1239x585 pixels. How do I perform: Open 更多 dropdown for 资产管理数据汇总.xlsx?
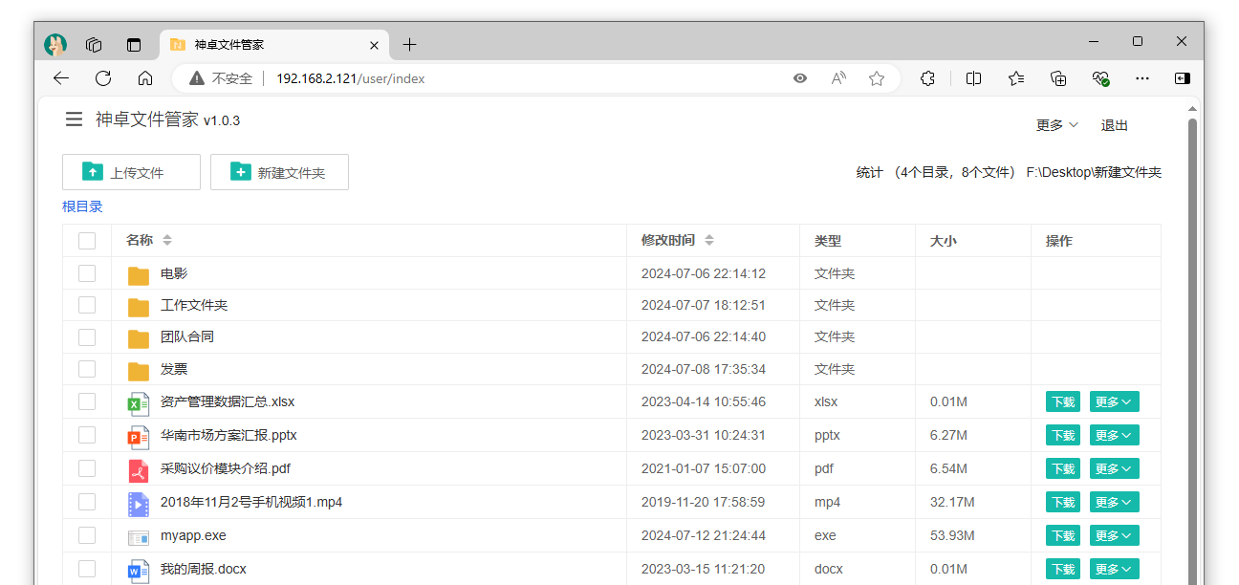[1114, 402]
